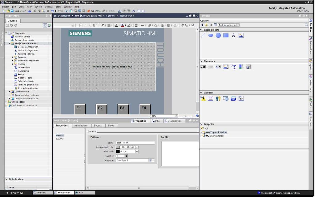The image size is (315, 197).
Task: Open the Diagnostics tab in inspector window
Action: 173,121
